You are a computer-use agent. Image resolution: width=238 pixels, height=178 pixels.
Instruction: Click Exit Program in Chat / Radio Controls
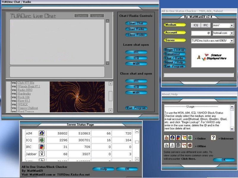[136, 108]
